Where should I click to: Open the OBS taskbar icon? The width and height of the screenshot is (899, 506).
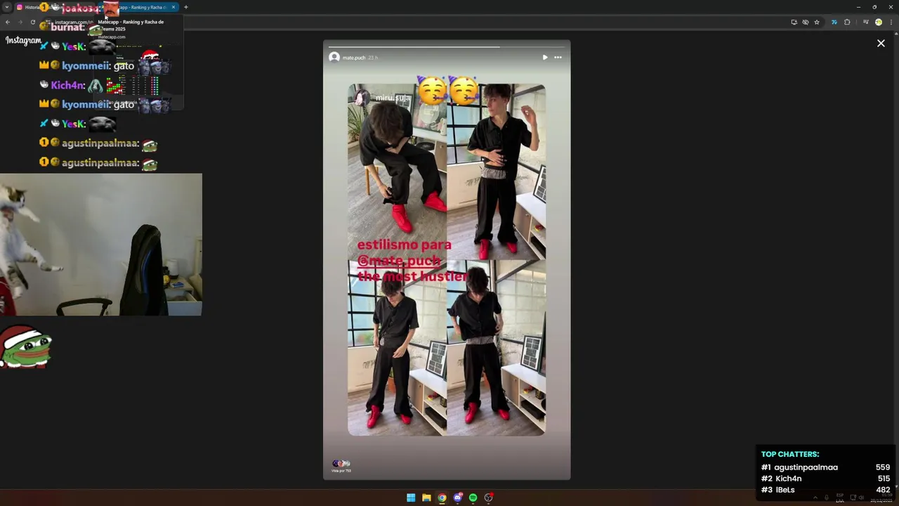point(489,498)
